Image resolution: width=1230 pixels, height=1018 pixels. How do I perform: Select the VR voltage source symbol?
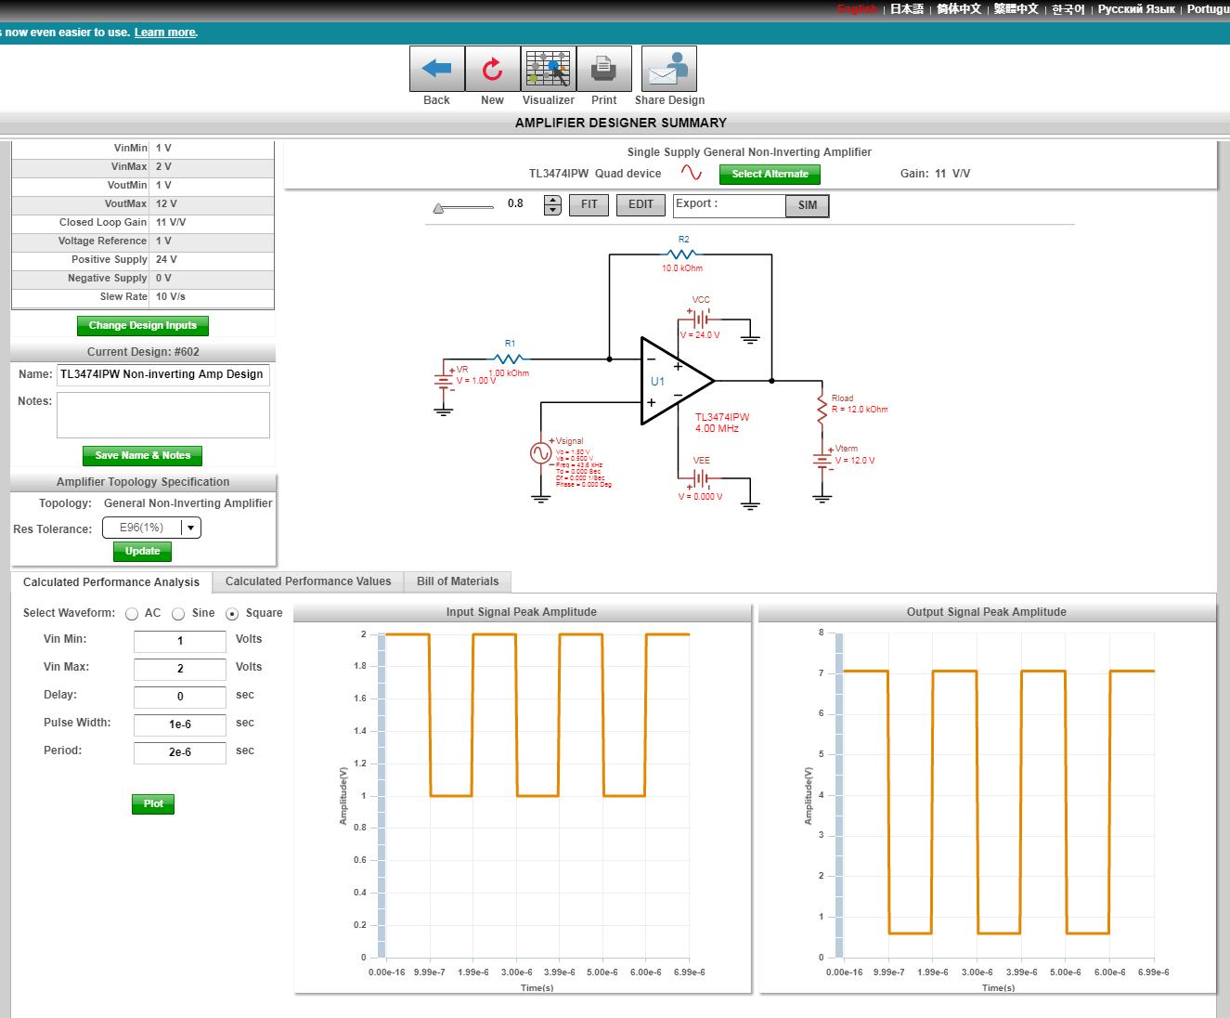click(x=444, y=379)
